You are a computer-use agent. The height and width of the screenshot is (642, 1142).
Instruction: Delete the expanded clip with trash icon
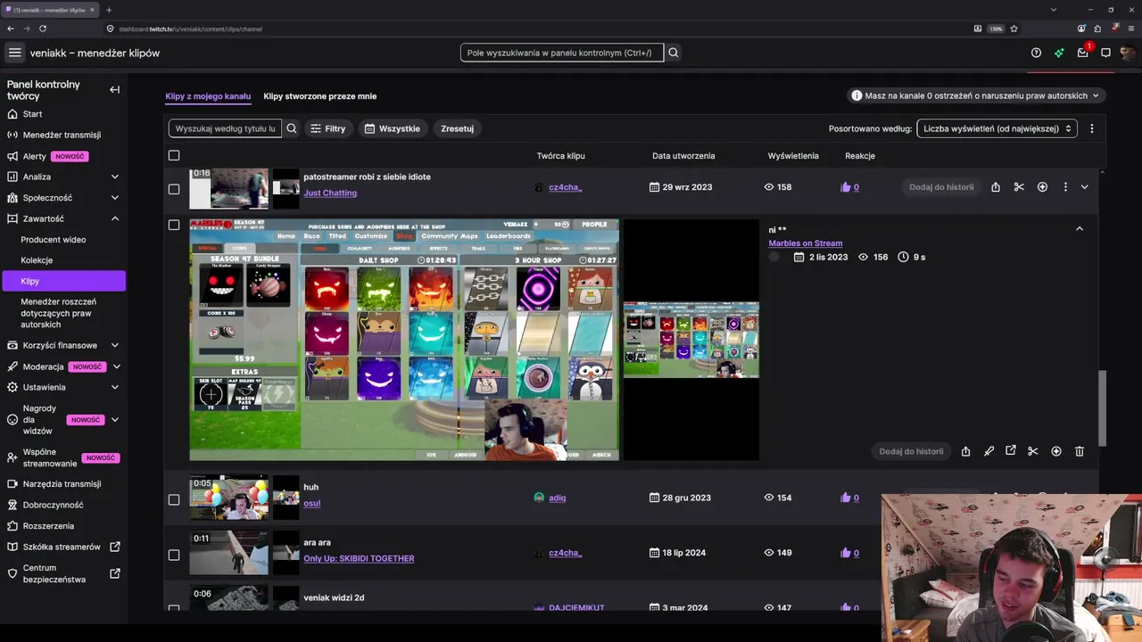click(1080, 451)
